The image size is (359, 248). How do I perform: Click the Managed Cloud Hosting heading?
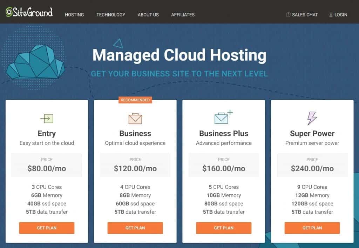click(x=179, y=55)
